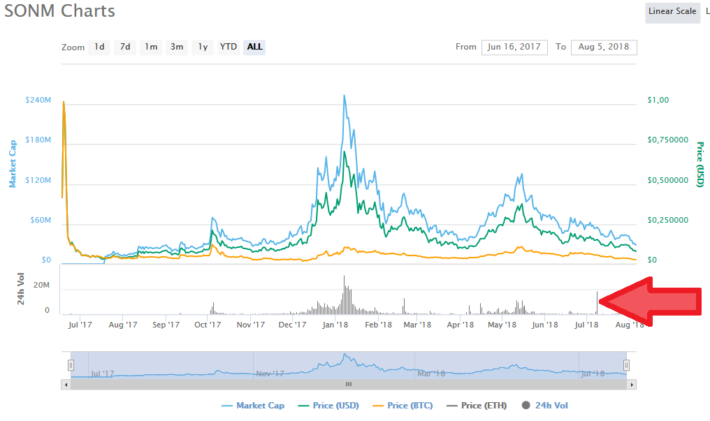Select the 1m zoom range
The image size is (710, 421).
click(151, 47)
